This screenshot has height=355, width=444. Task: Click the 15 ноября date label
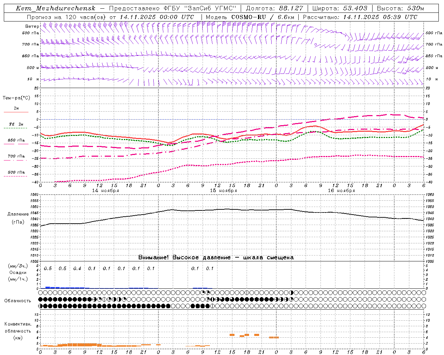click(223, 191)
